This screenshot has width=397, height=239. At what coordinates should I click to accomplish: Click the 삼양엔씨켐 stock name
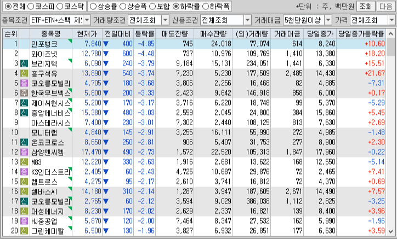coord(48,152)
